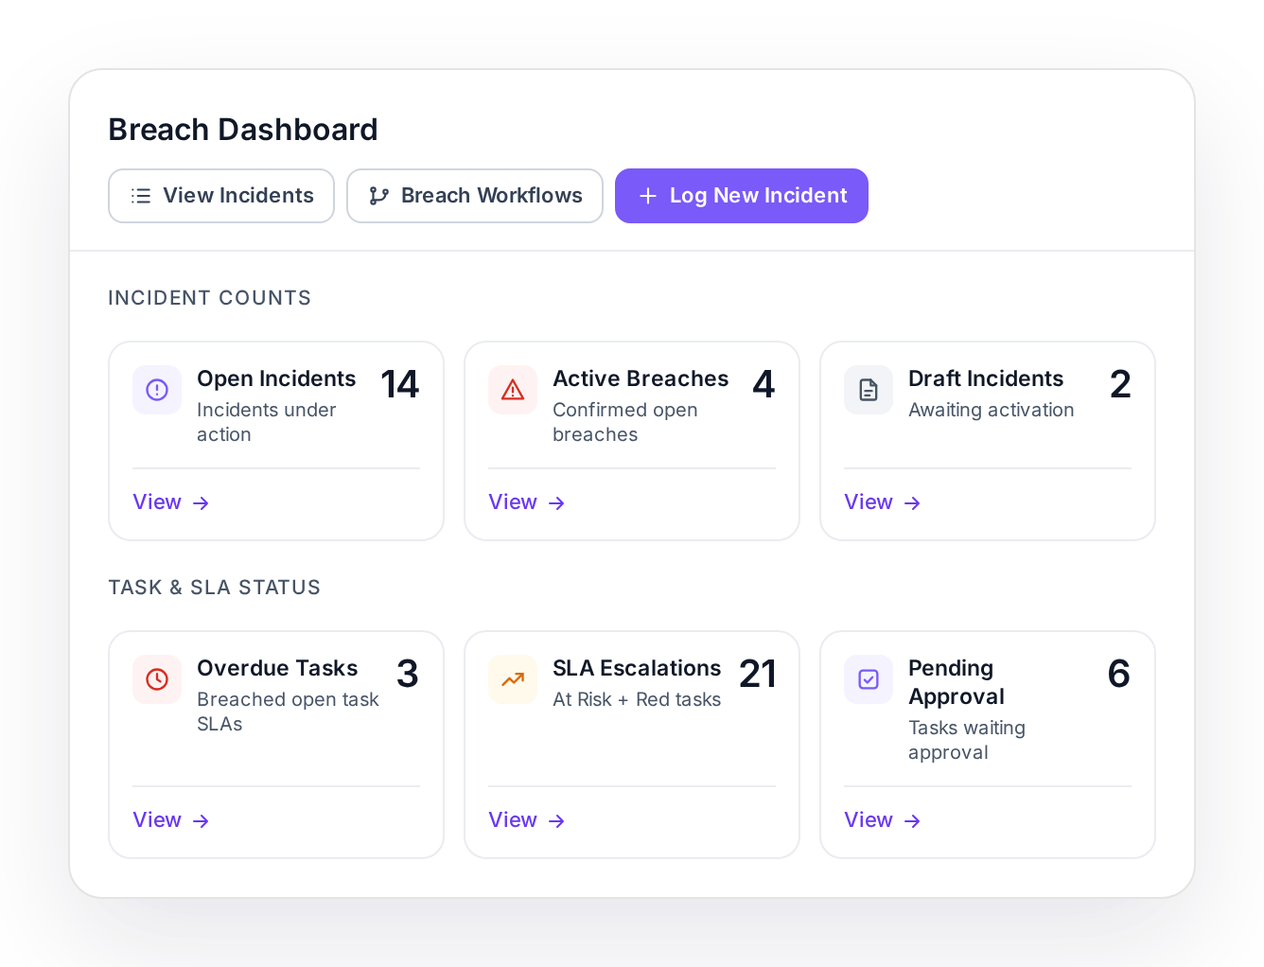Click the Open Incidents count 14

pos(400,385)
